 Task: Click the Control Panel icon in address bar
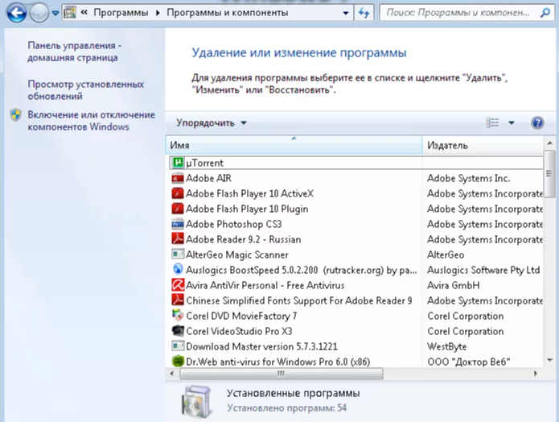70,13
